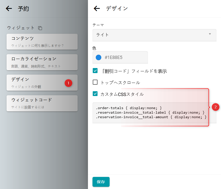The image size is (221, 189).
Task: Click the copy icon next to ウィジェット
Action: (40, 28)
